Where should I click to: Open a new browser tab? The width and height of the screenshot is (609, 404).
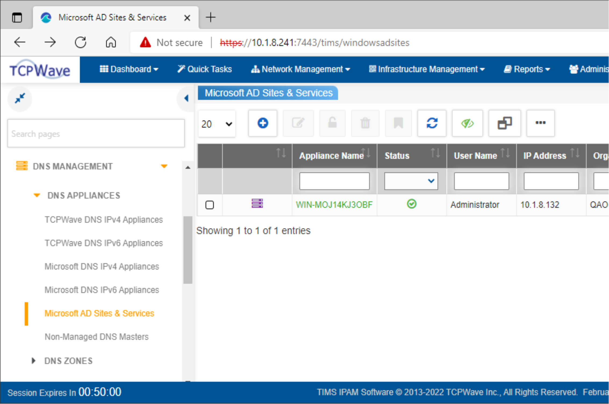(x=211, y=17)
